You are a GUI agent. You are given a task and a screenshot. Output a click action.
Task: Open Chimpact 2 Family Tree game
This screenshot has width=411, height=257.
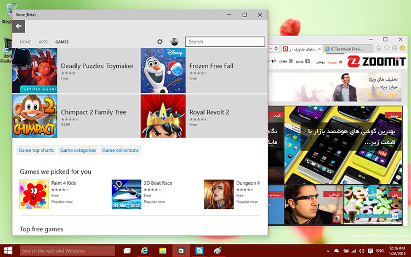(35, 116)
